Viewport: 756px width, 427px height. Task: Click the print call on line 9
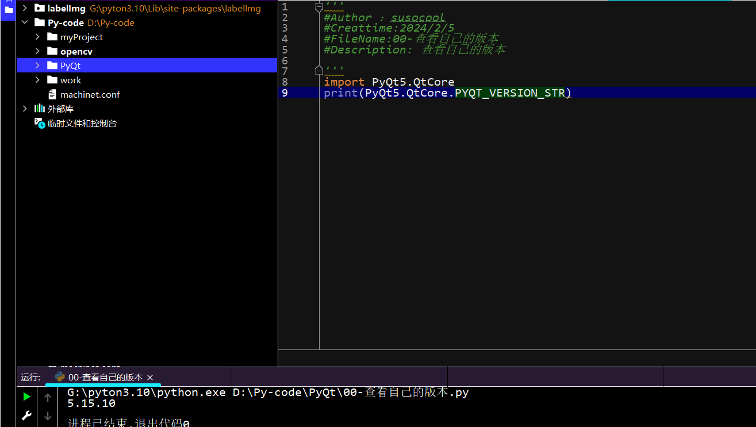click(x=340, y=93)
